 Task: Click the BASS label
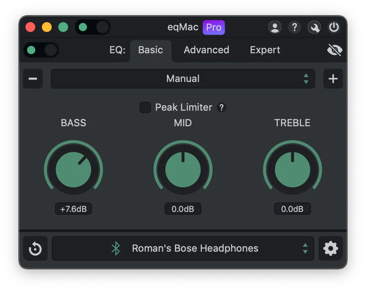tap(73, 123)
